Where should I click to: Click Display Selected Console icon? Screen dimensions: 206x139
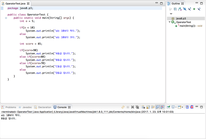pyautogui.click(x=173, y=107)
